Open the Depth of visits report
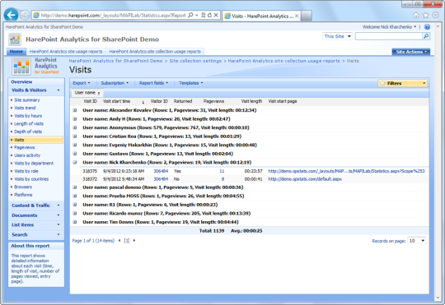The height and width of the screenshot is (305, 445). (28, 132)
